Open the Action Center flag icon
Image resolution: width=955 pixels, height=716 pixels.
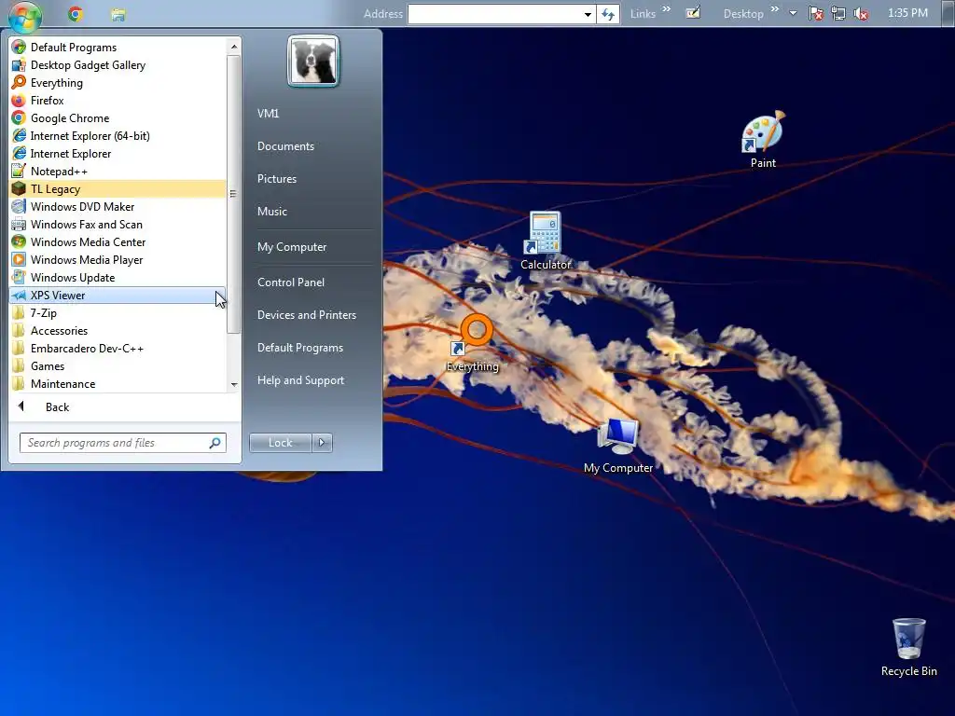tap(815, 13)
